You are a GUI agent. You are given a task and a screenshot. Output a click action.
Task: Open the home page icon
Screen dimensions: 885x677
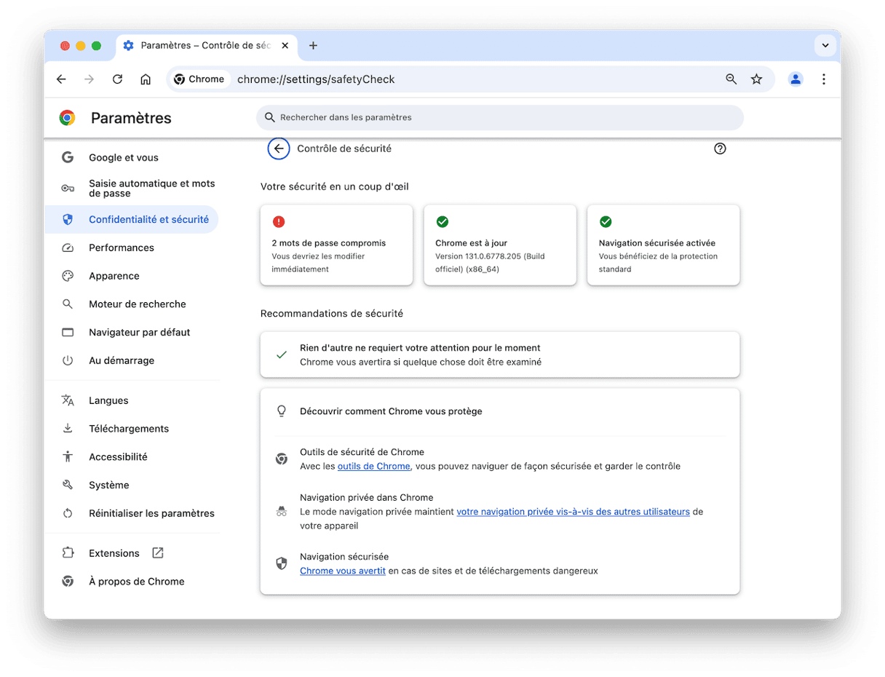tap(146, 79)
